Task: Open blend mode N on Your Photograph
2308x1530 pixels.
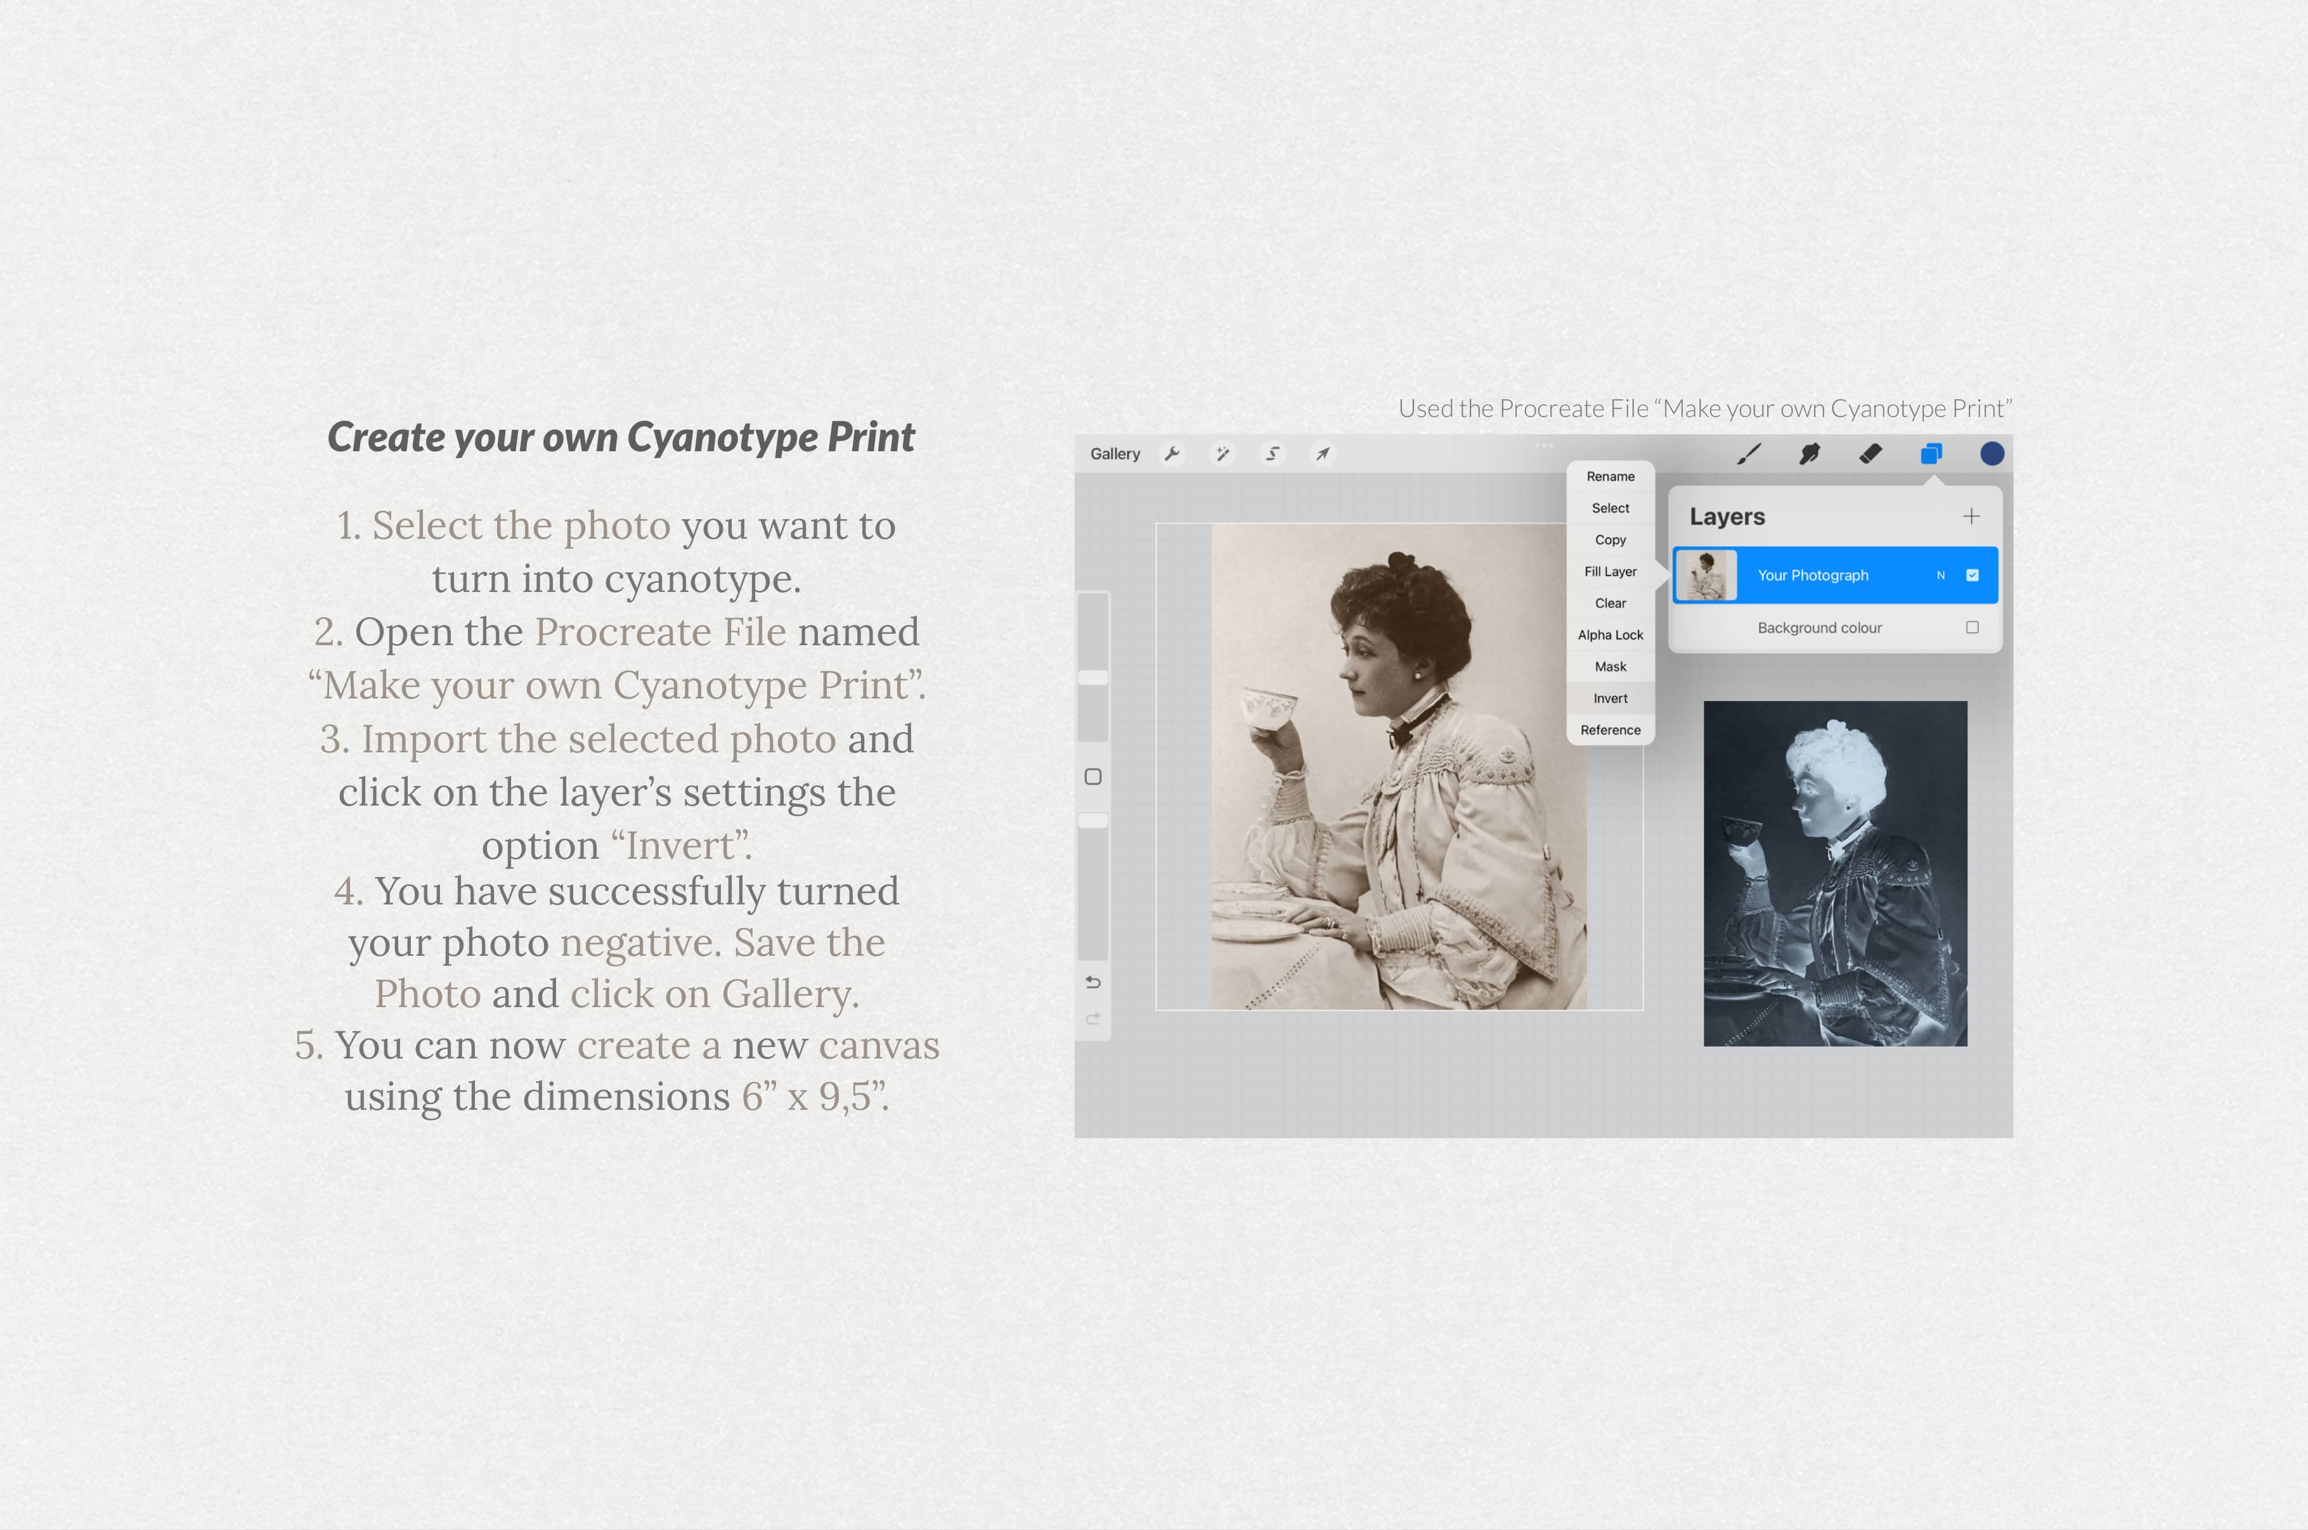Action: click(1941, 575)
